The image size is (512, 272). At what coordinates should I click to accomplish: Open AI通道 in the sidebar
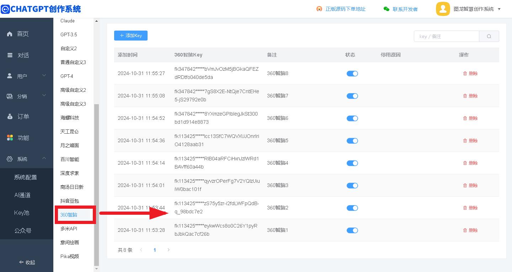tap(22, 195)
